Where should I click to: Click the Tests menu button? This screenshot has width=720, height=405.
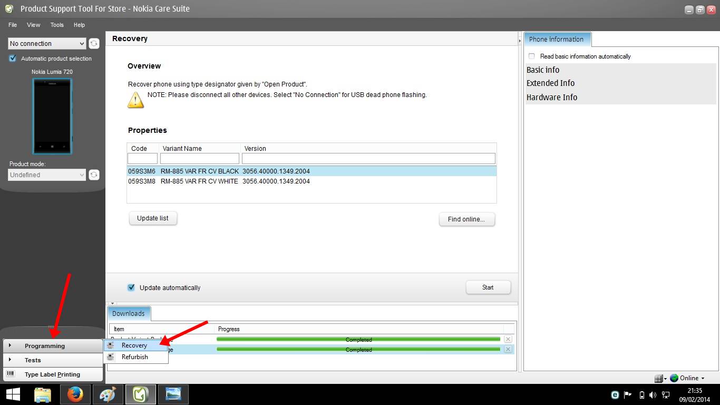pyautogui.click(x=53, y=360)
